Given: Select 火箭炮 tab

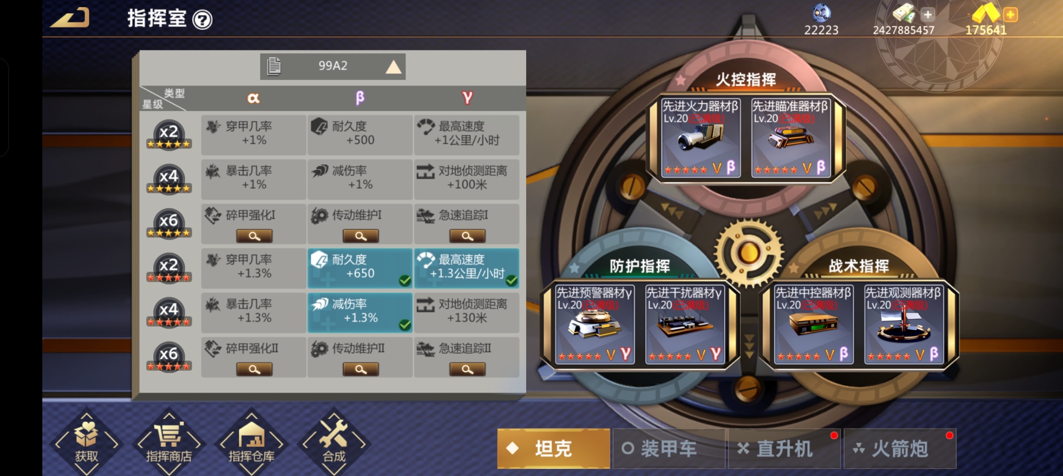Looking at the screenshot, I should pos(900,449).
